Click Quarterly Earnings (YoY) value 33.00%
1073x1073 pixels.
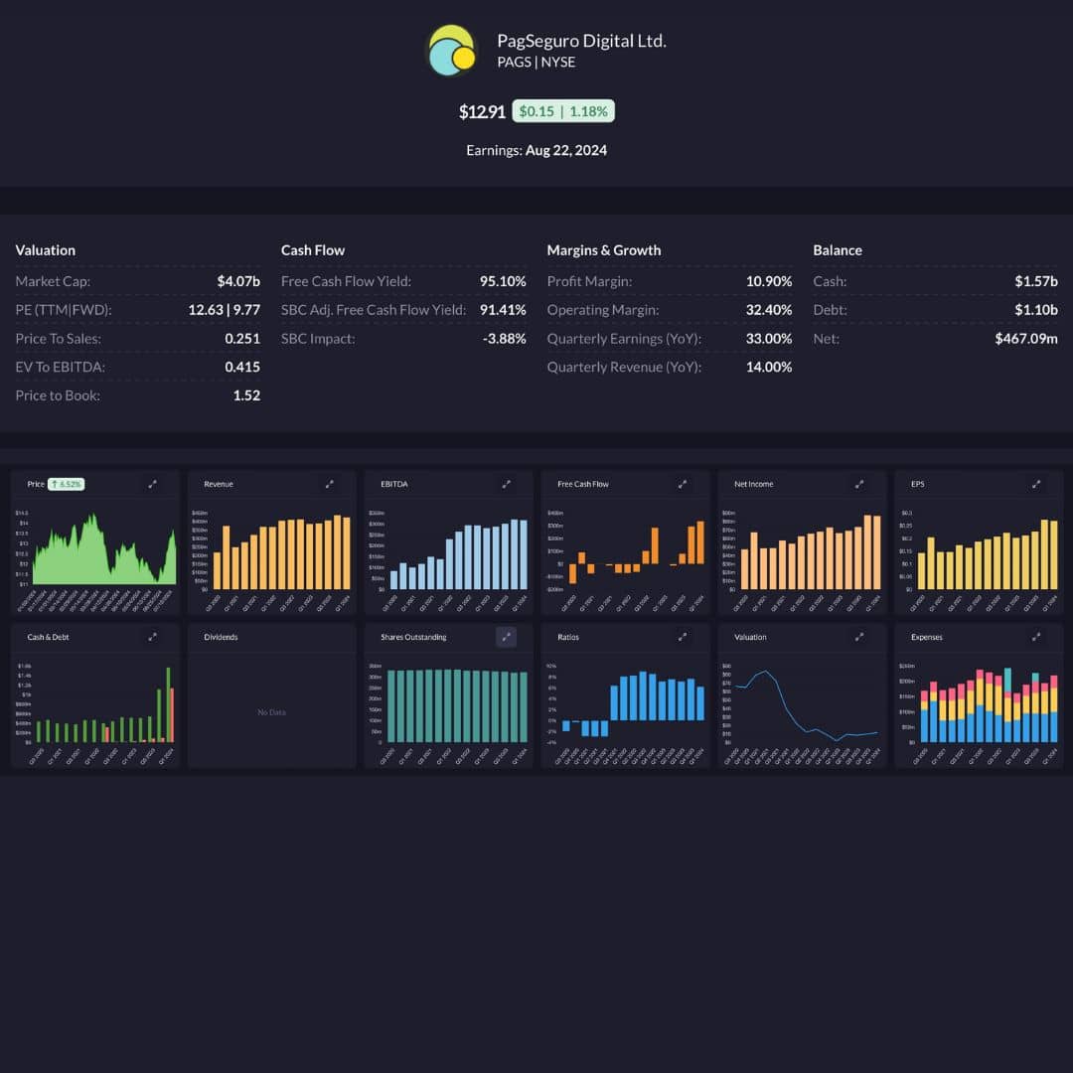[769, 339]
